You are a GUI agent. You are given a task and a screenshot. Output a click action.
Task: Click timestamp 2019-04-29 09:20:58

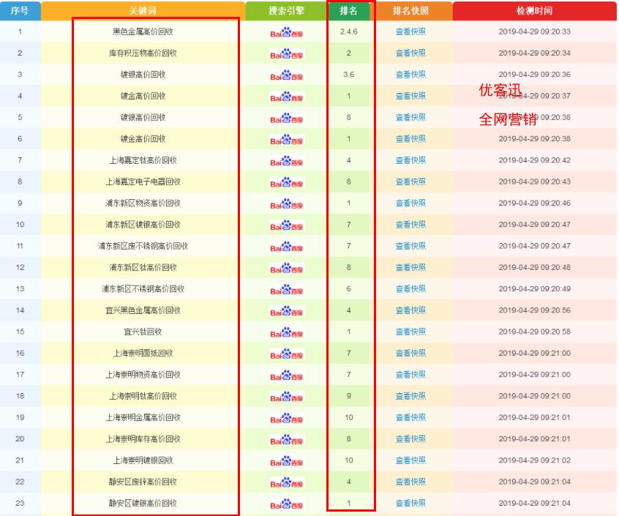coord(534,332)
